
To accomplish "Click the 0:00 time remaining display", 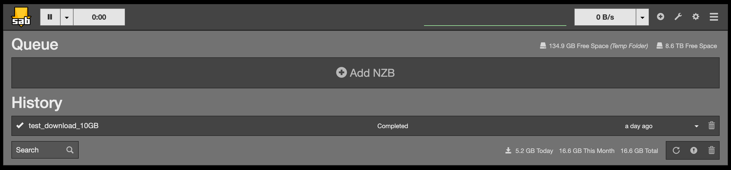I will pyautogui.click(x=99, y=17).
